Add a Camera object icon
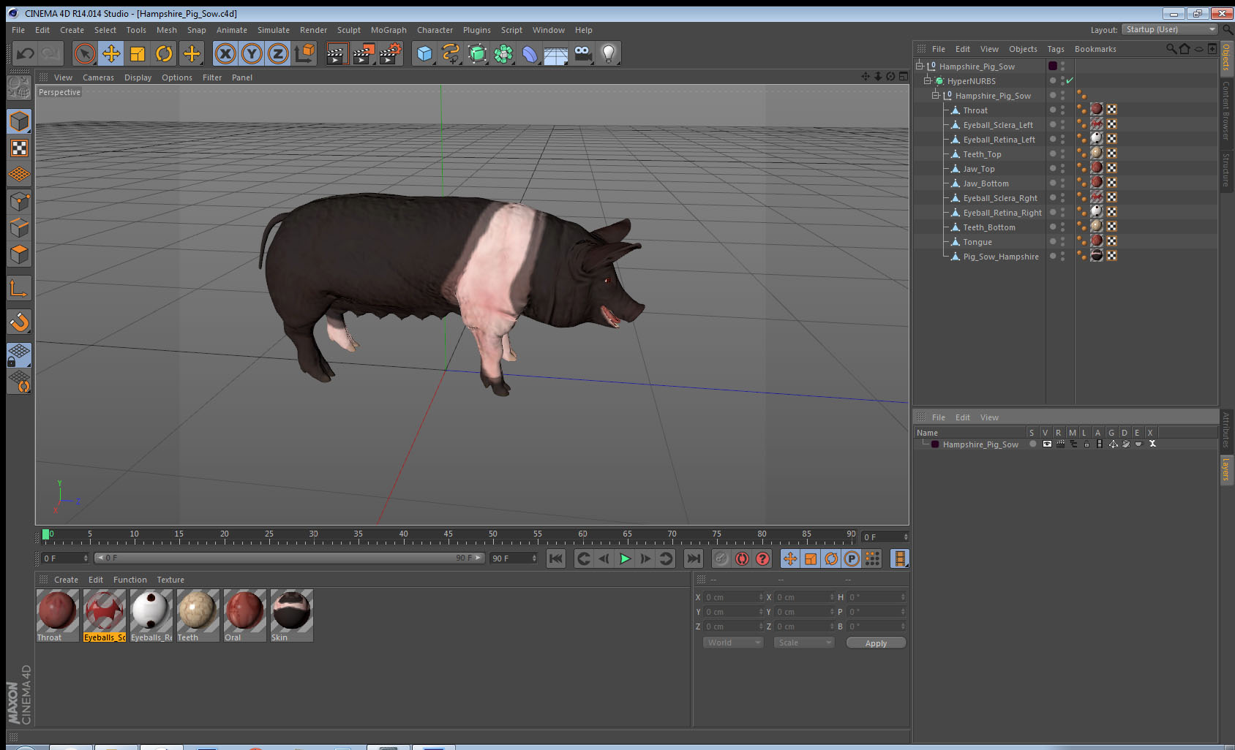Viewport: 1235px width, 750px height. click(582, 53)
